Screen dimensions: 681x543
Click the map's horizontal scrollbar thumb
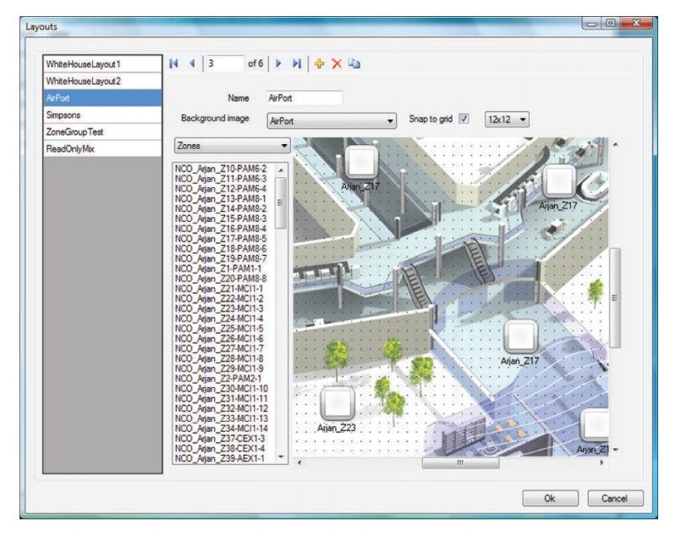point(459,463)
